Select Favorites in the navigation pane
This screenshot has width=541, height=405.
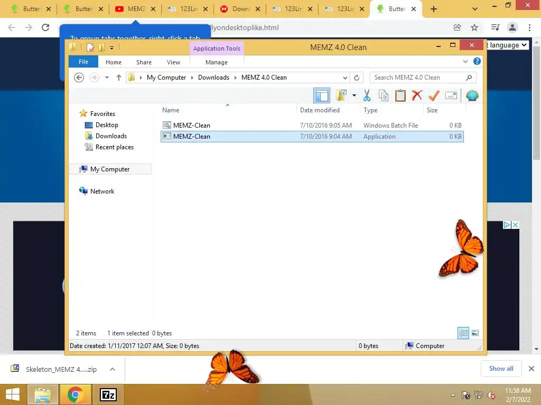102,114
